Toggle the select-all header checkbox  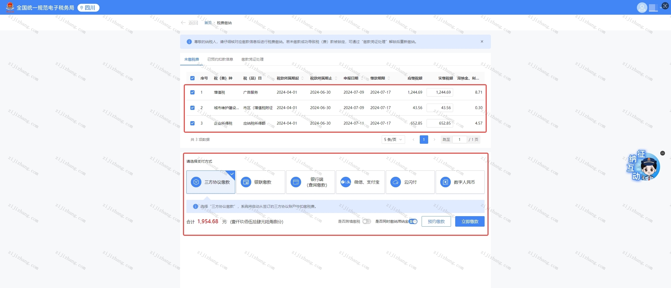(192, 78)
